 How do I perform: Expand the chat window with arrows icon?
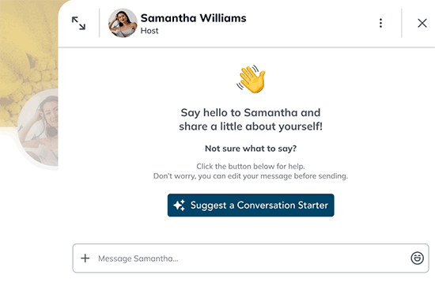78,23
